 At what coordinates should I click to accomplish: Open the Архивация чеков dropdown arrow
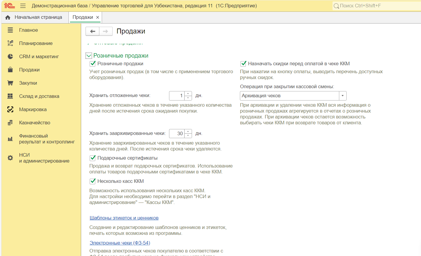click(343, 96)
